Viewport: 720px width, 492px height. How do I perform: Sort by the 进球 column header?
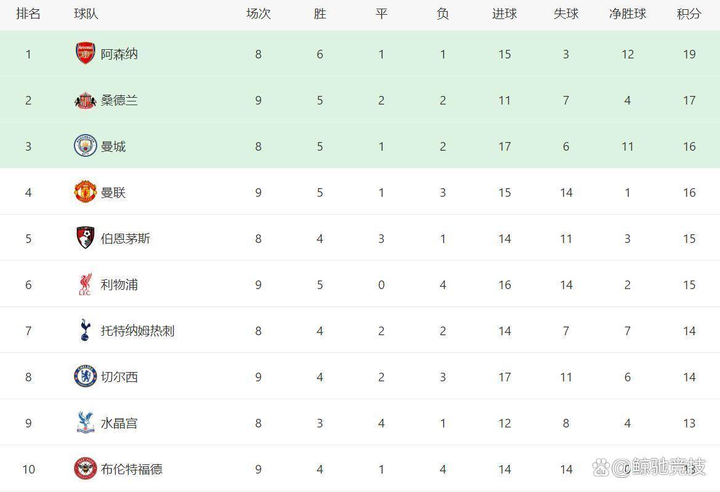(505, 14)
